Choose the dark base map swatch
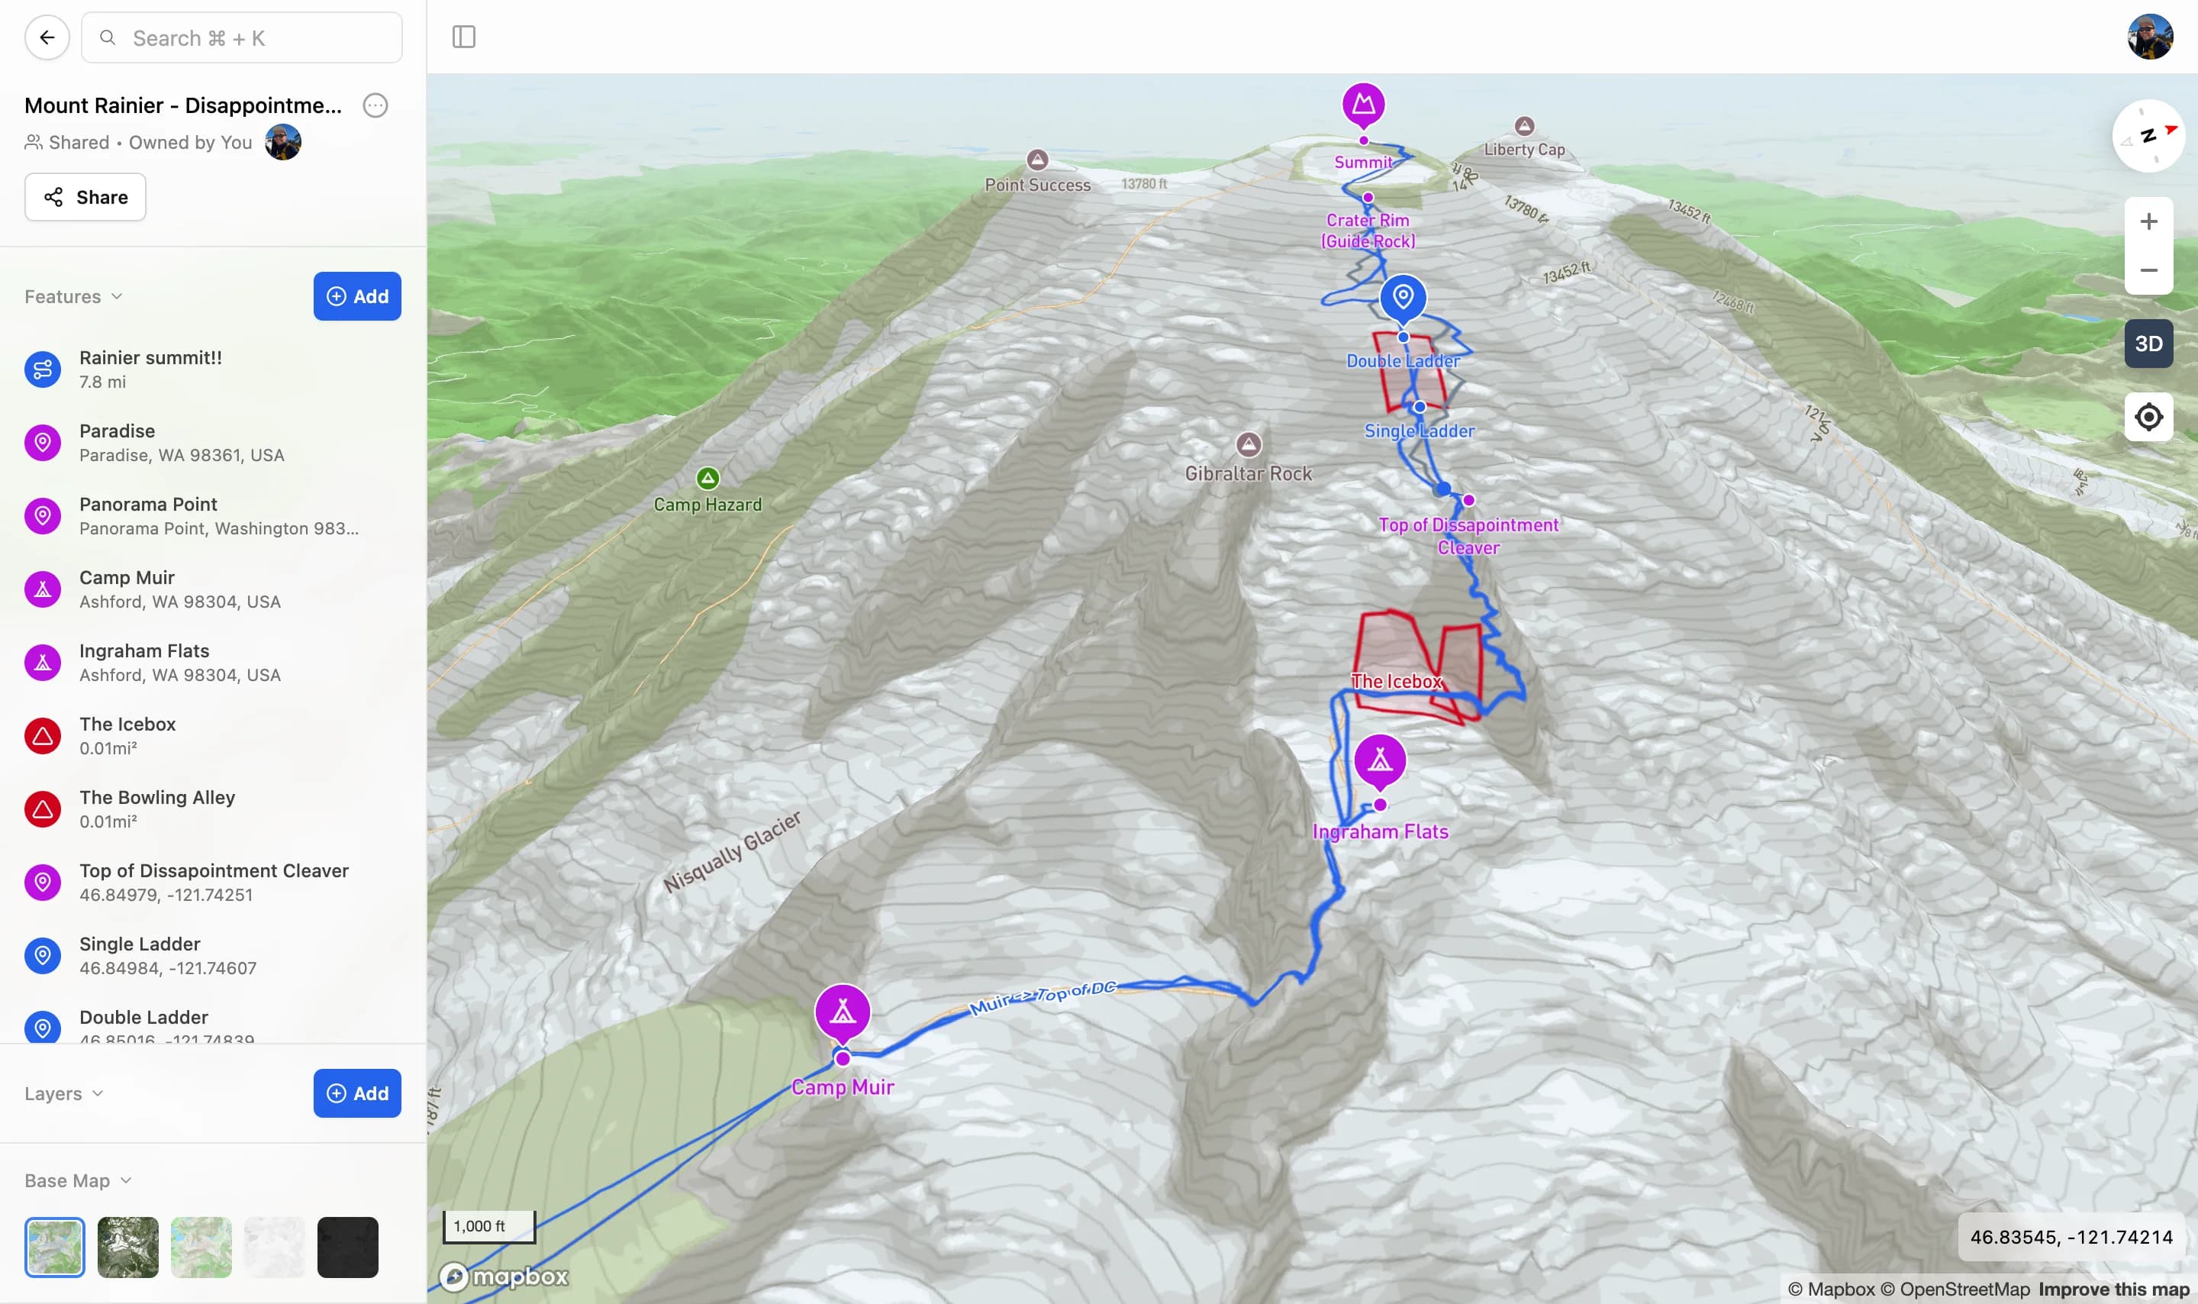 tap(346, 1248)
